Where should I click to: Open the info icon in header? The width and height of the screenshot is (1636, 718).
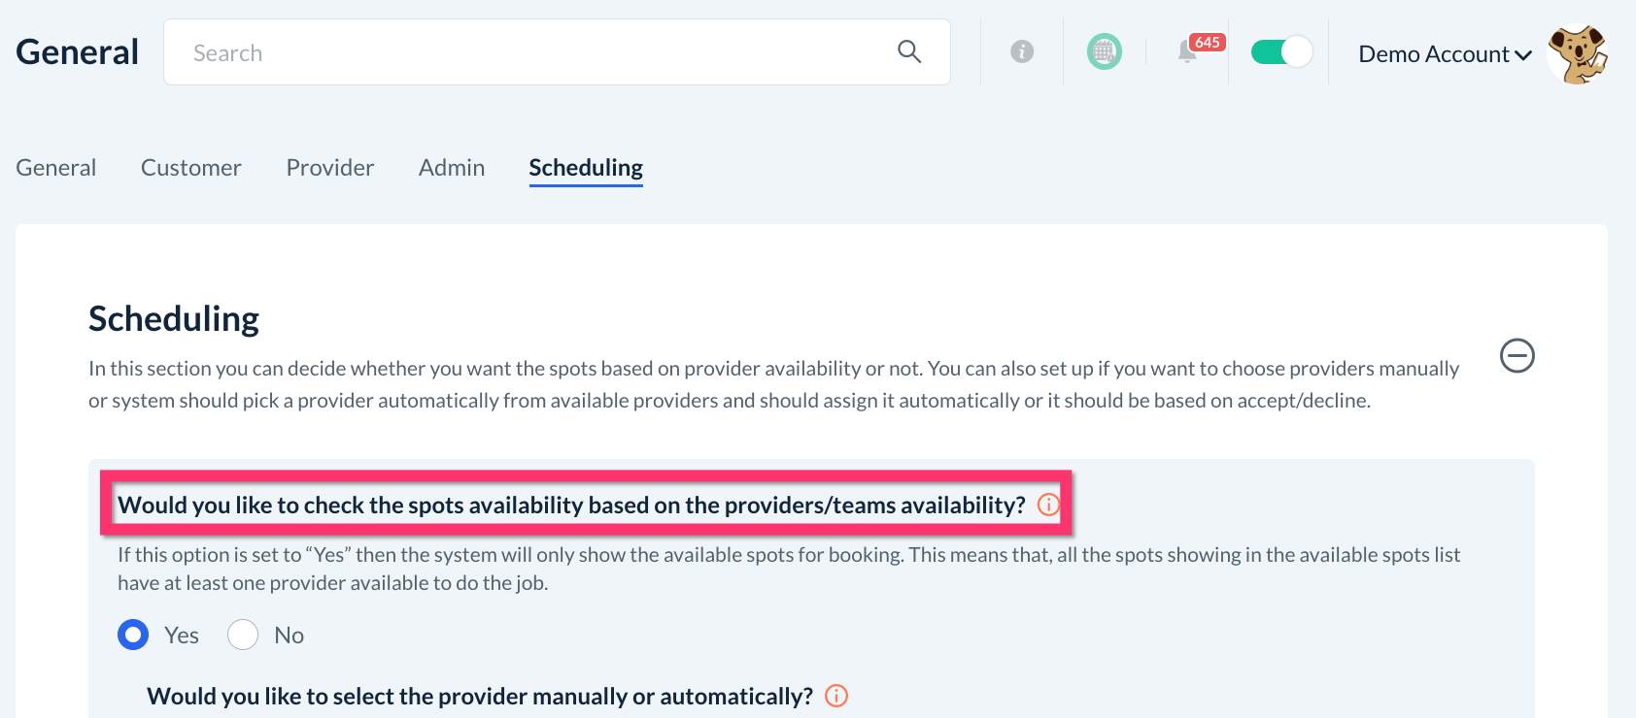click(1022, 51)
